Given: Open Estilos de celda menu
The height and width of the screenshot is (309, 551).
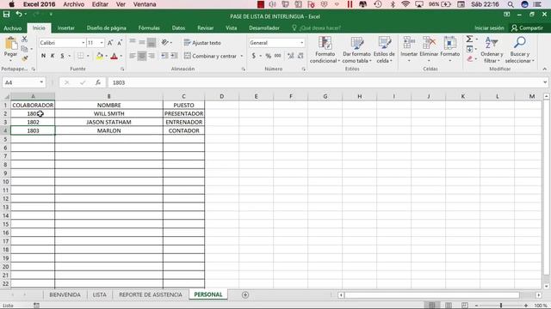Looking at the screenshot, I should coord(384,50).
